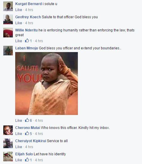
Task: Click the thumbs-up icon on Cherono Mutai's comment
Action: (27, 133)
